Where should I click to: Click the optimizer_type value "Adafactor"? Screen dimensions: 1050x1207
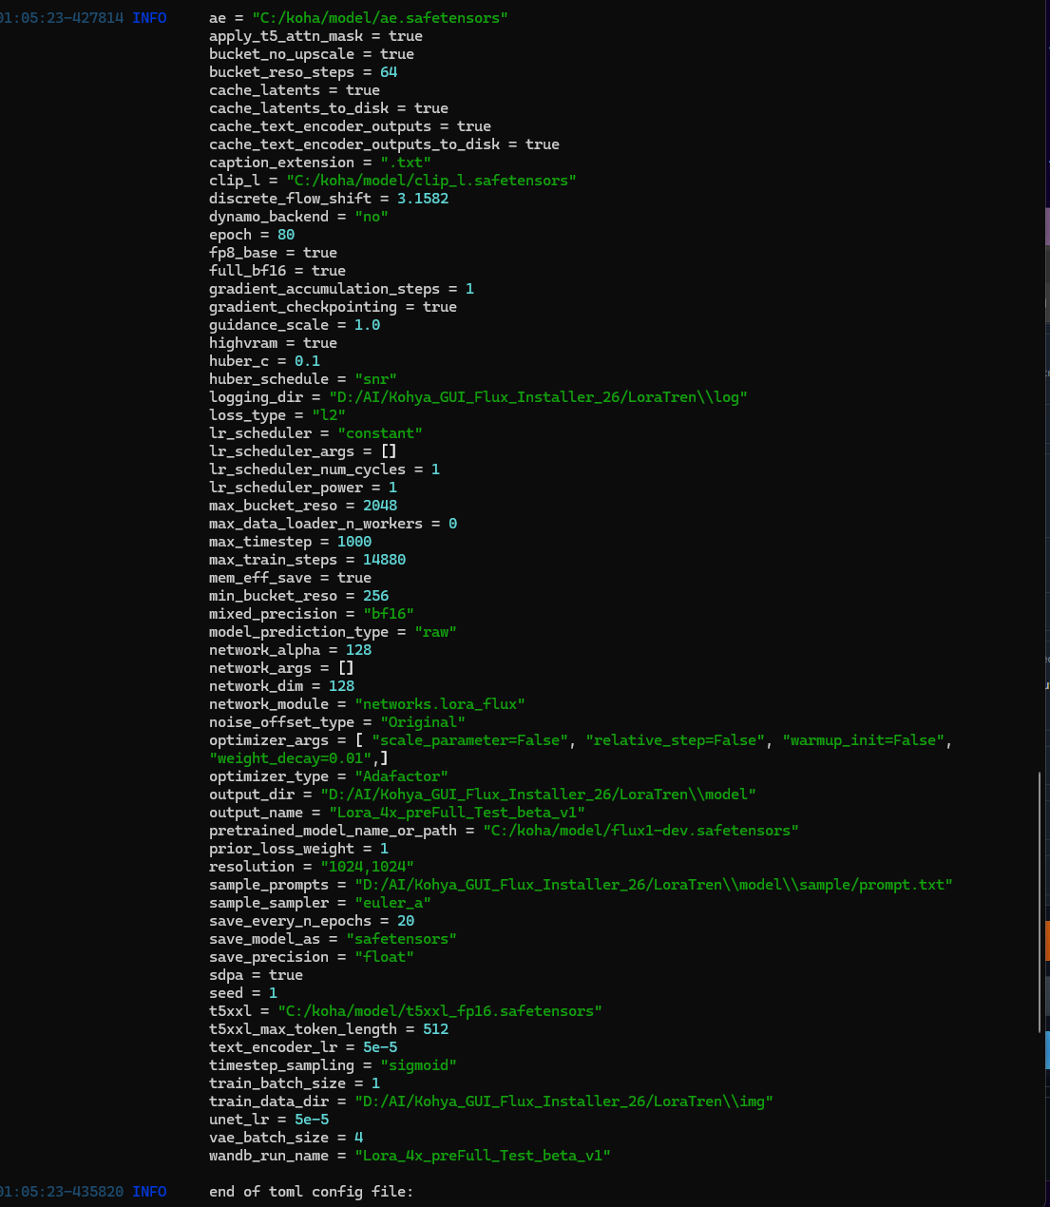point(401,776)
